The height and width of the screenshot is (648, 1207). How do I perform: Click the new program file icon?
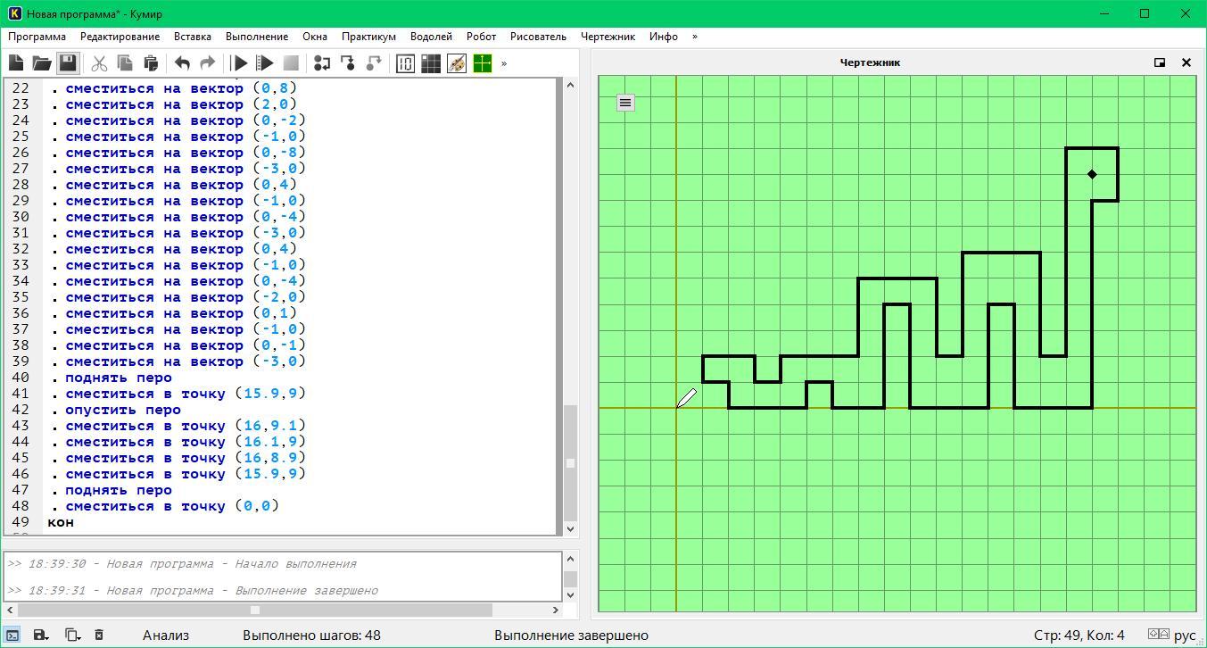16,63
